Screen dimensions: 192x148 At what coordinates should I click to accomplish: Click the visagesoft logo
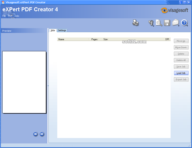174,10
